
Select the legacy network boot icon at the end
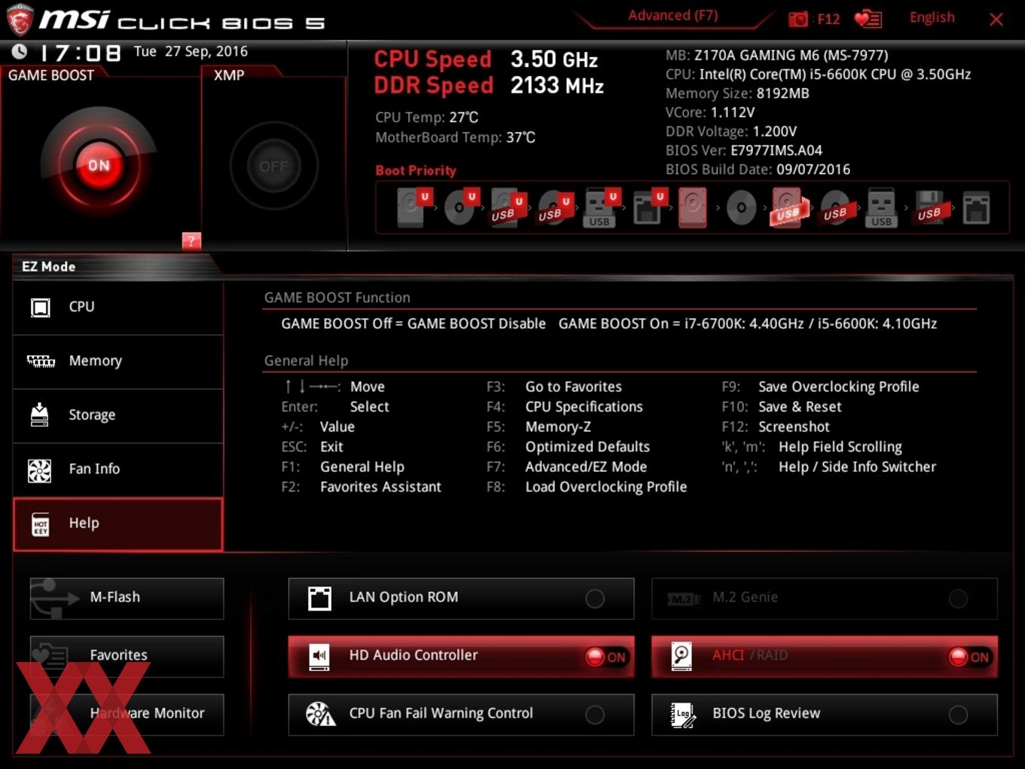[976, 207]
